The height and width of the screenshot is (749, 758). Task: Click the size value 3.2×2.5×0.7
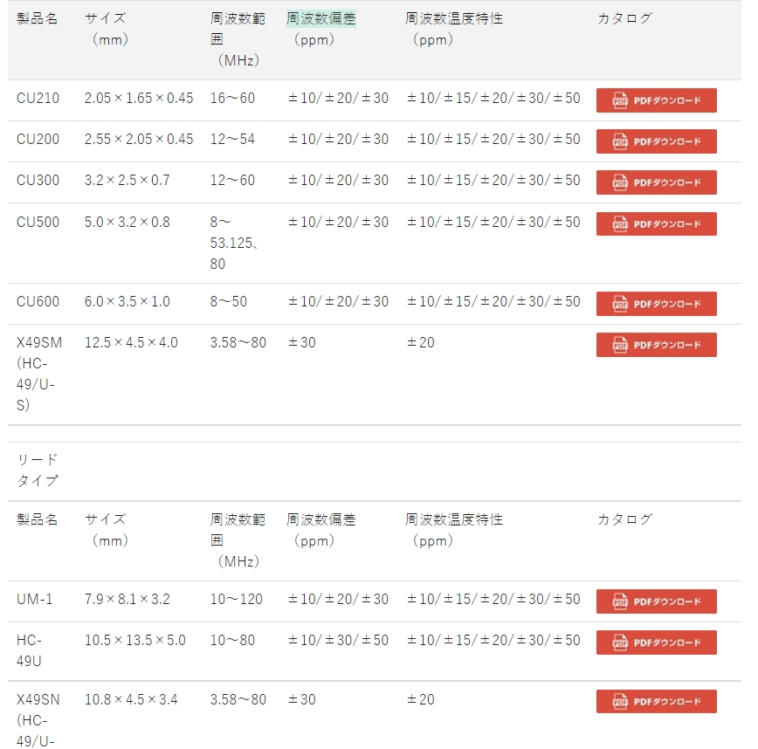point(127,180)
